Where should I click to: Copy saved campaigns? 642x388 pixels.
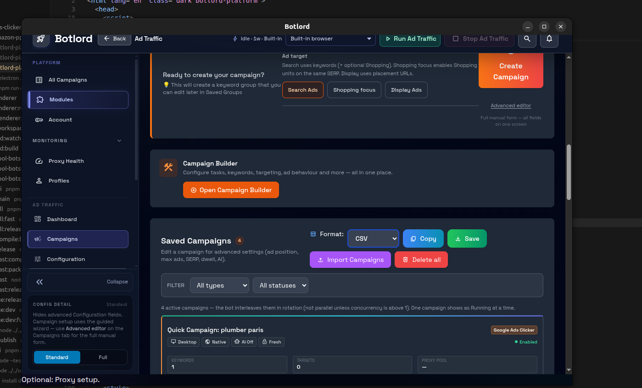click(423, 238)
